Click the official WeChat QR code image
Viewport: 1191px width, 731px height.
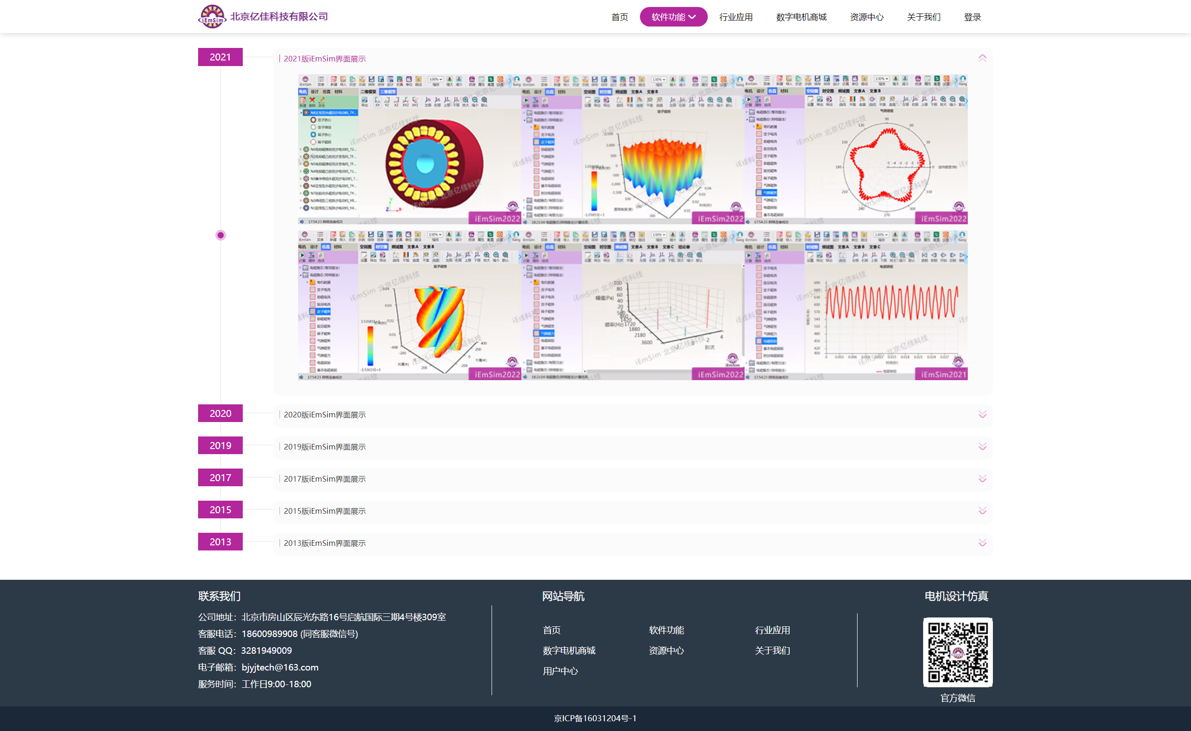tap(958, 652)
